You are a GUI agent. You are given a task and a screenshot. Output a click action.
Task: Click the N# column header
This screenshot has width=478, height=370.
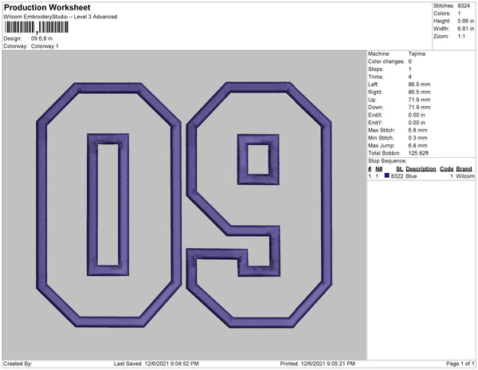(378, 169)
